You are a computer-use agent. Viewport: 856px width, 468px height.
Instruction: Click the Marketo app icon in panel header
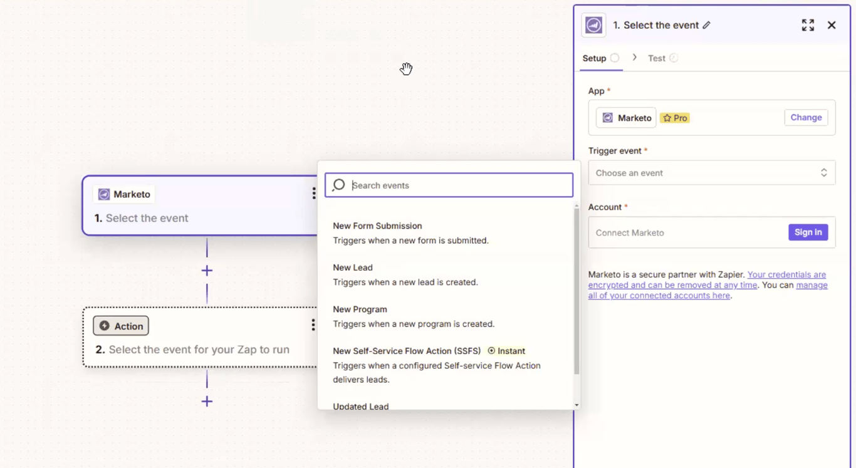(x=593, y=25)
